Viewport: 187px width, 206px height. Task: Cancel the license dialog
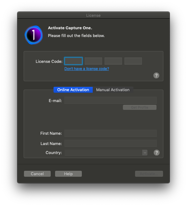37,174
